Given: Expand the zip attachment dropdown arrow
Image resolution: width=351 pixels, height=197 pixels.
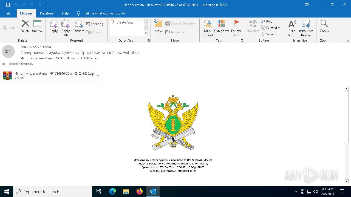Looking at the screenshot, I should coord(98,76).
